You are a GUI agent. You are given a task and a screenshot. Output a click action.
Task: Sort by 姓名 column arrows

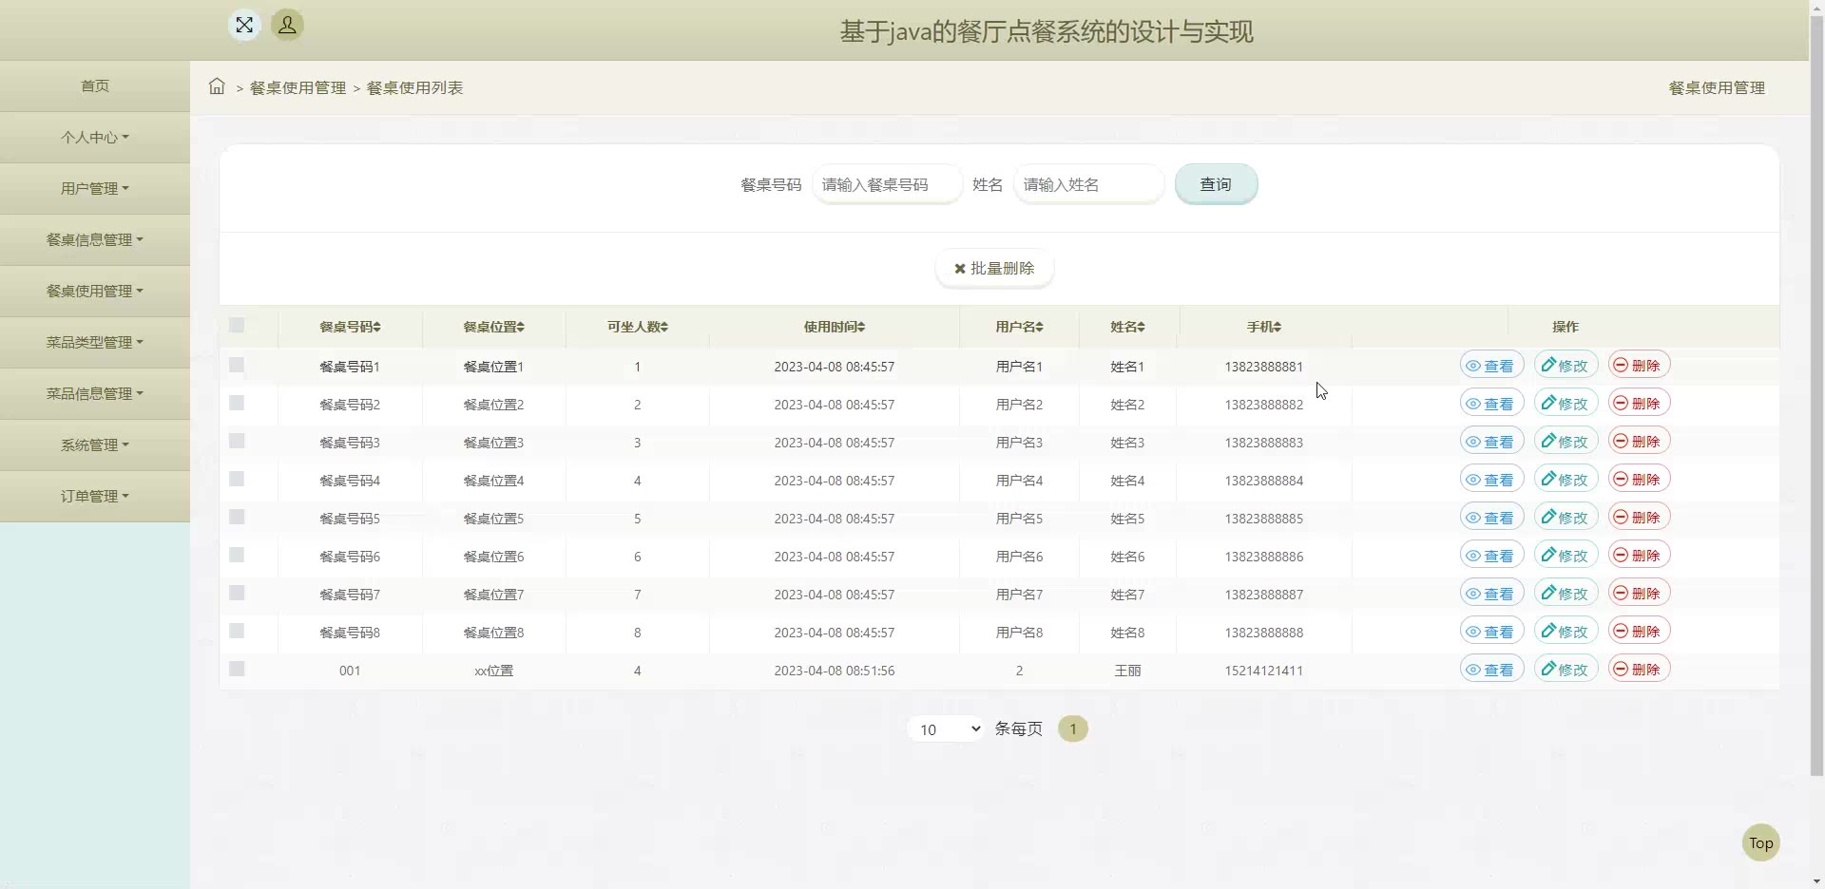pyautogui.click(x=1141, y=327)
